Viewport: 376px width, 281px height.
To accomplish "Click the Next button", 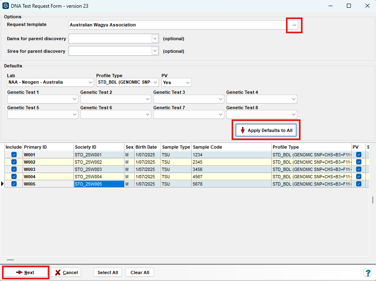I will [x=26, y=272].
